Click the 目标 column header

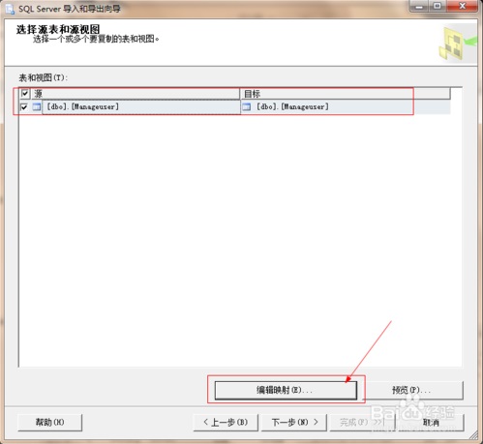[346, 94]
